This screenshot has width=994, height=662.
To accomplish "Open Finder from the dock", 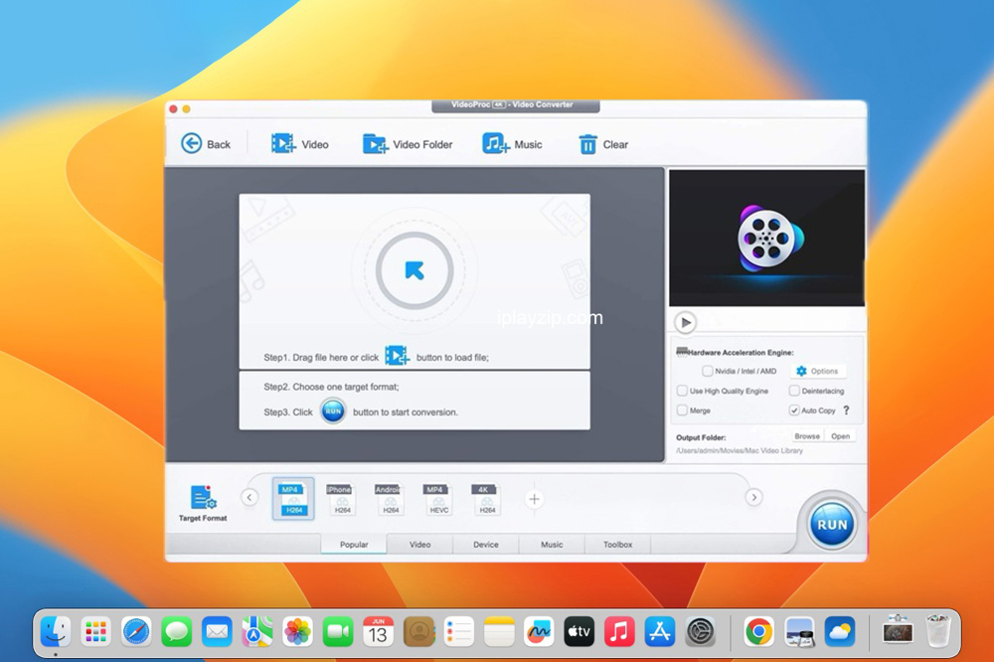I will pos(56,631).
